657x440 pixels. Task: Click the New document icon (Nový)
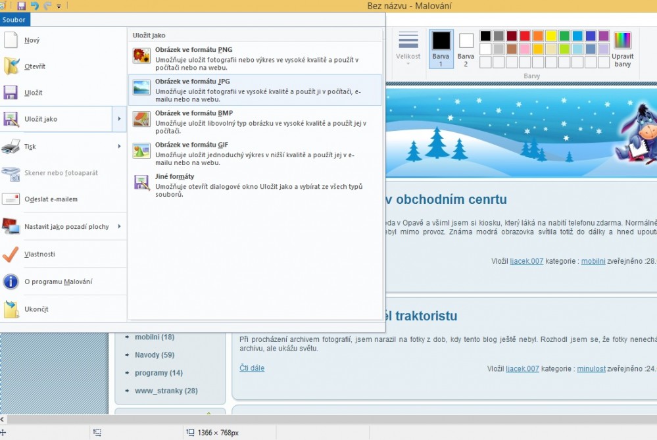(x=11, y=40)
